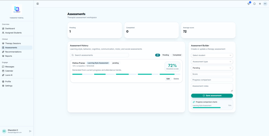This screenshot has height=136, width=269.
Task: Click the Save assessment button
Action: [212, 96]
